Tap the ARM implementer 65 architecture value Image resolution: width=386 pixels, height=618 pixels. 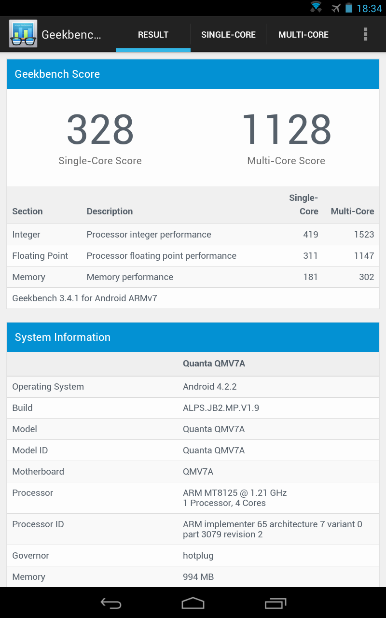pyautogui.click(x=273, y=529)
